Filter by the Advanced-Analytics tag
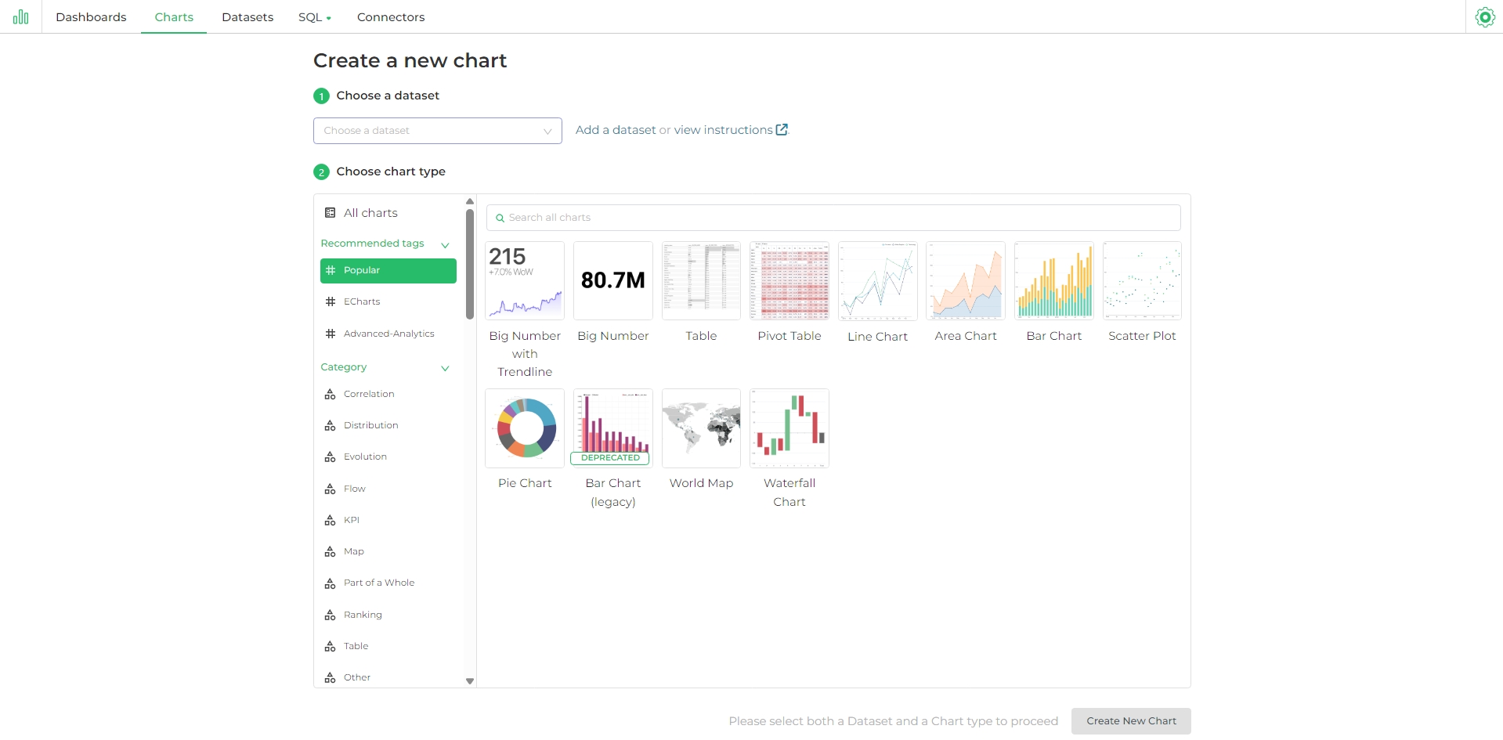The height and width of the screenshot is (740, 1503). [x=388, y=334]
